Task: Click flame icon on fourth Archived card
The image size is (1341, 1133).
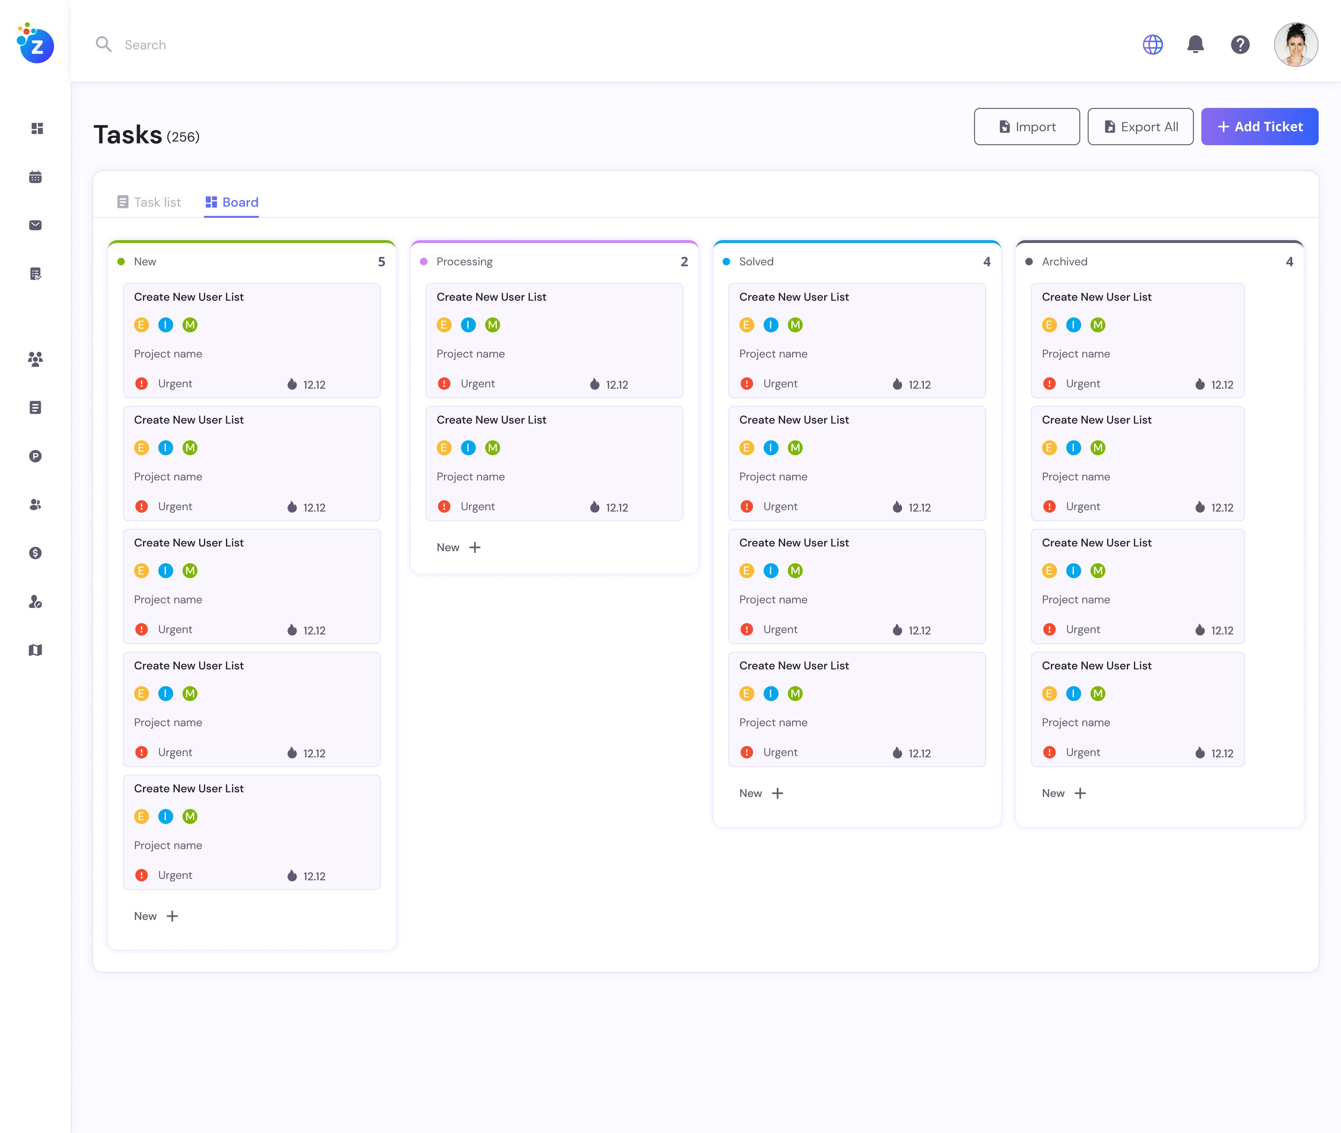Action: [x=1200, y=752]
